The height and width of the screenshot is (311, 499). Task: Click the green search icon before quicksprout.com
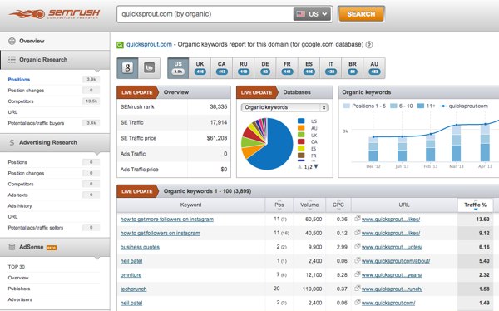pyautogui.click(x=120, y=45)
